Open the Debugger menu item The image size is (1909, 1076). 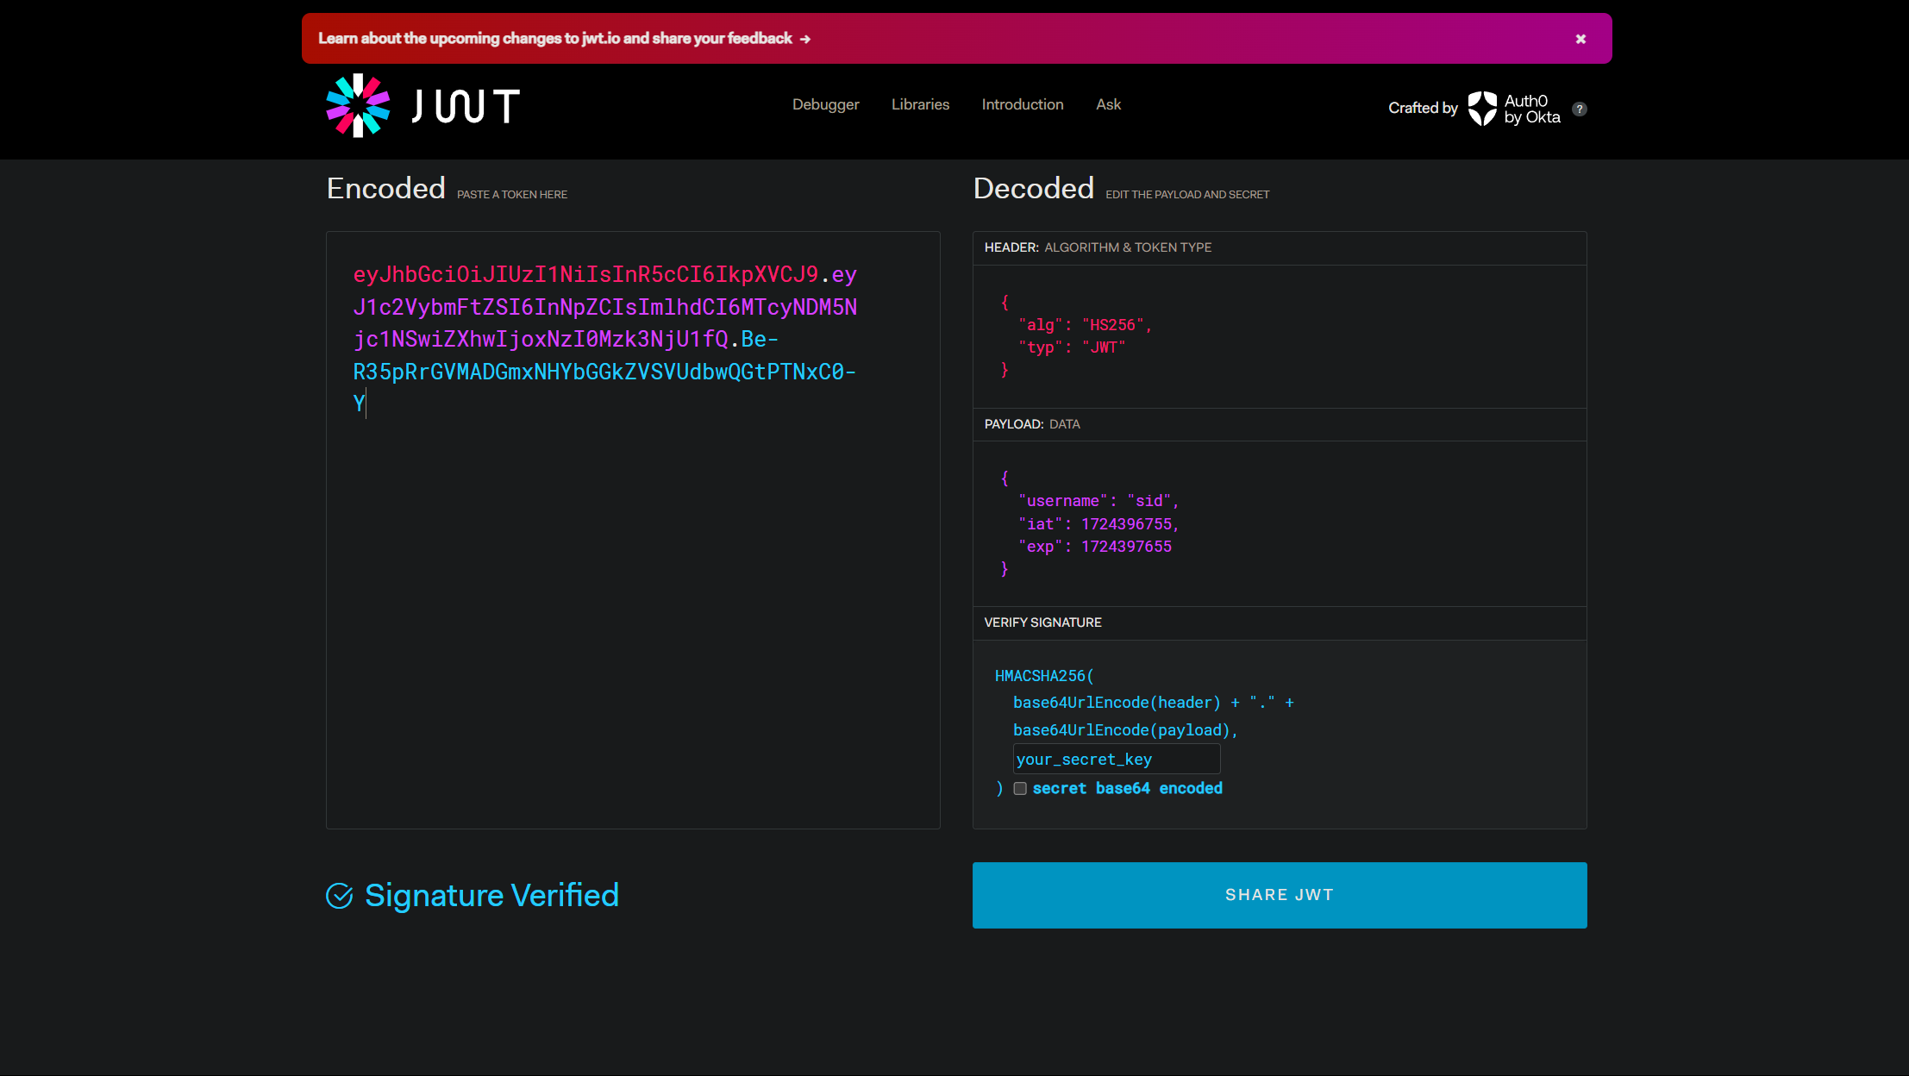826,103
